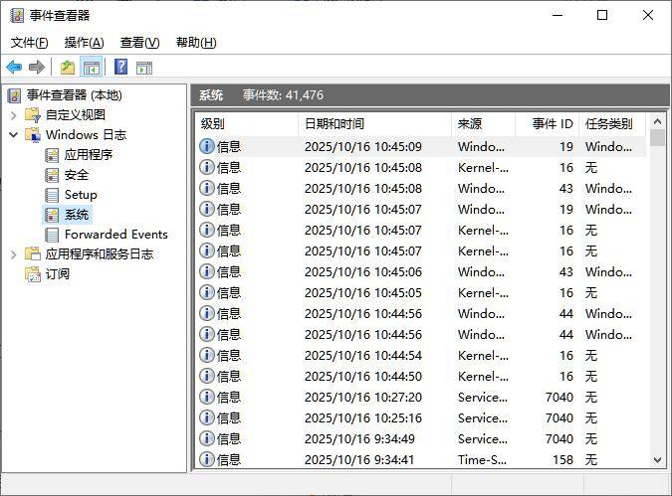The height and width of the screenshot is (496, 672).
Task: Click the Up one level folder icon
Action: 68,68
